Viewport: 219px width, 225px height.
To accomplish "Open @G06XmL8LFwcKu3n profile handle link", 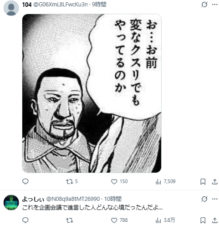I will (x=61, y=5).
